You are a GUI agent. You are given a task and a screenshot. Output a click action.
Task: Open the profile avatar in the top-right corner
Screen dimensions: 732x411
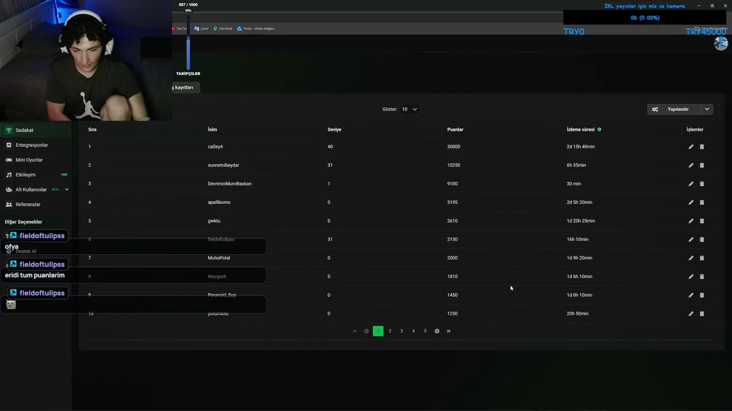pyautogui.click(x=721, y=43)
